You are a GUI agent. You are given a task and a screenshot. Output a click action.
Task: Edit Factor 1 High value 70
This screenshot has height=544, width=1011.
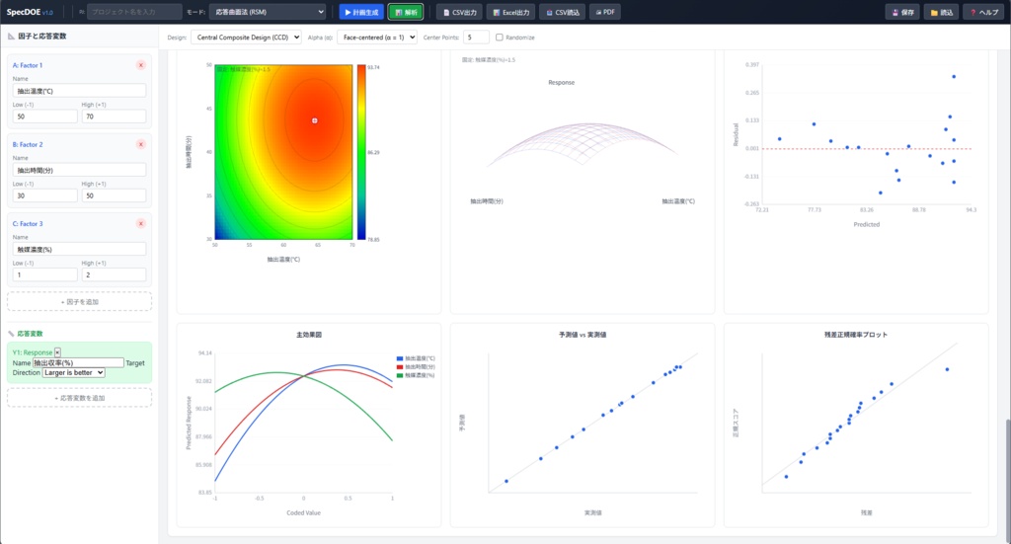(x=115, y=117)
